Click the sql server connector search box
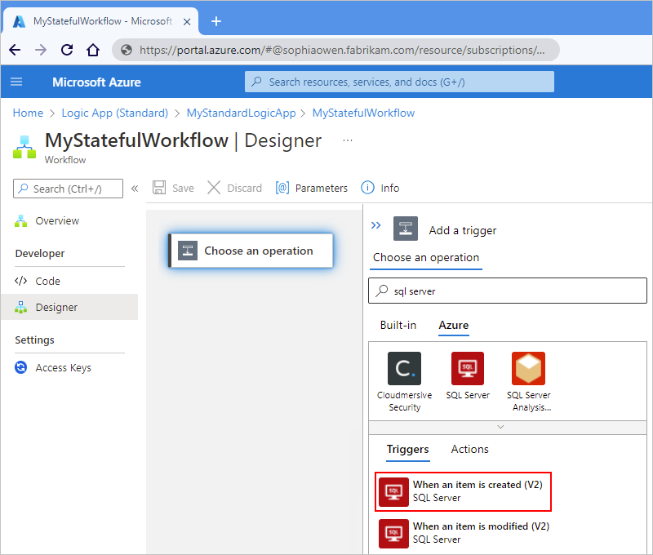 tap(508, 291)
